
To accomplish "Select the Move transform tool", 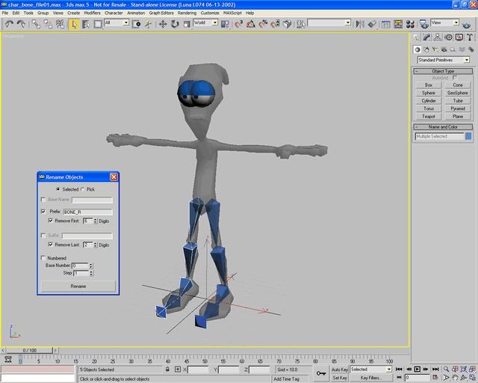I will (x=163, y=24).
